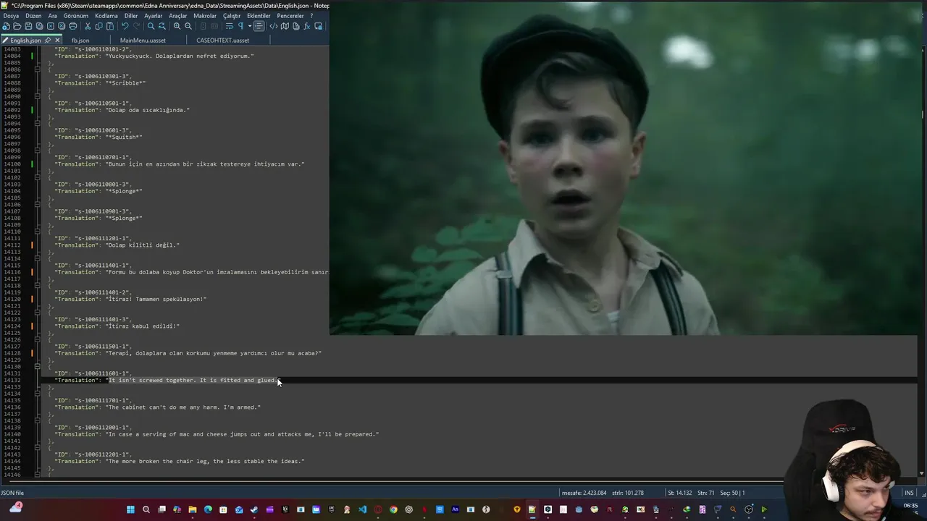
Task: Click ID "s-1006112201-1" text
Action: point(103,454)
